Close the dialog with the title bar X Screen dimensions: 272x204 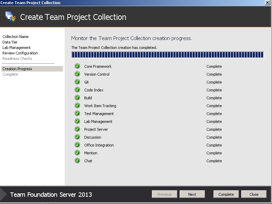coord(268,3)
